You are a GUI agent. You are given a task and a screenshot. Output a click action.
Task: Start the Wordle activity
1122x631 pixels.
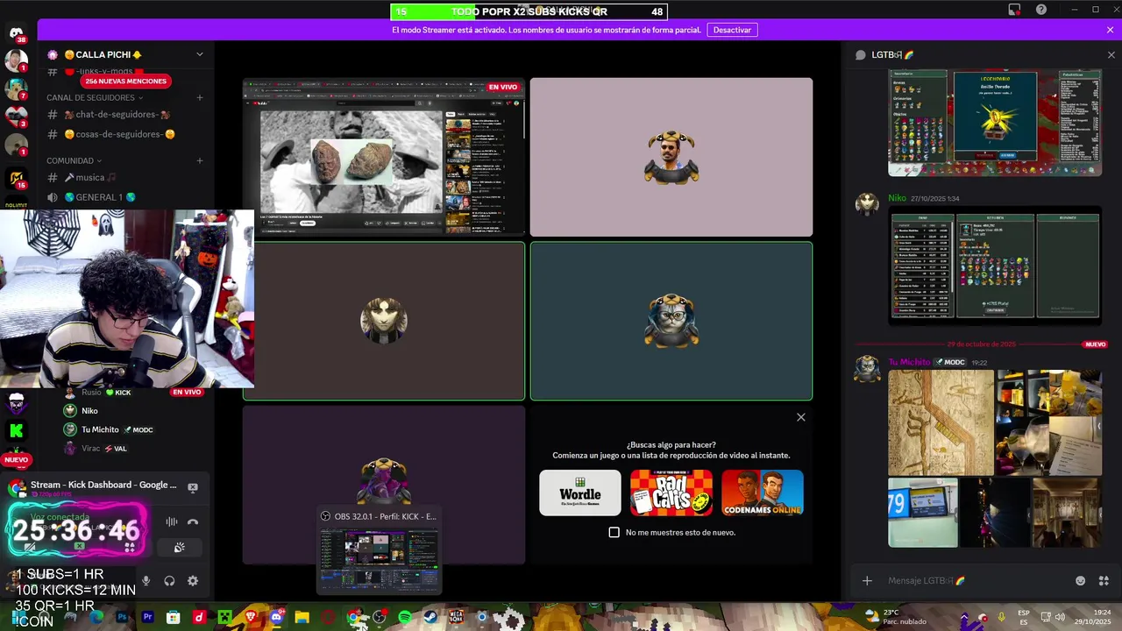pyautogui.click(x=579, y=493)
